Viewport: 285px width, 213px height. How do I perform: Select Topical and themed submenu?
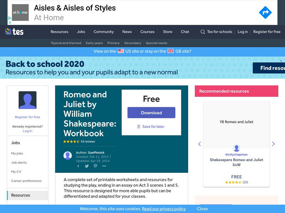coord(66,43)
